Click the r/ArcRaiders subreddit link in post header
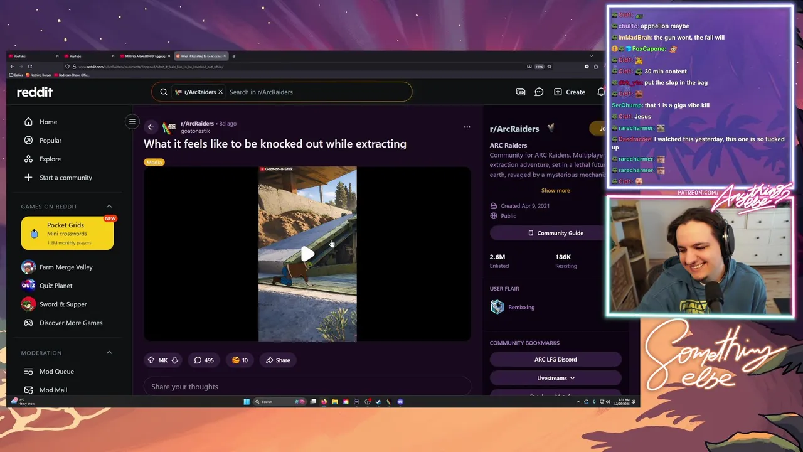Viewport: 803px width, 452px height. (197, 124)
